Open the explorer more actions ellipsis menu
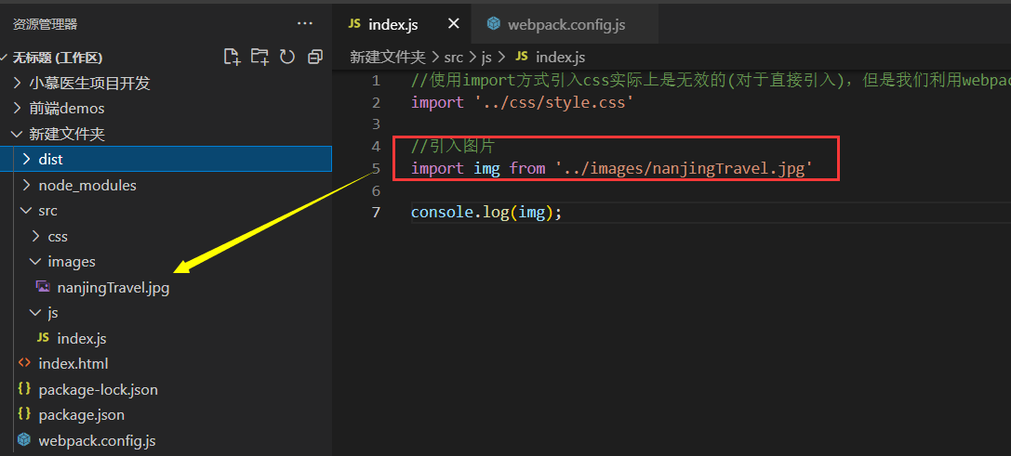Viewport: 1011px width, 456px height. 304,24
